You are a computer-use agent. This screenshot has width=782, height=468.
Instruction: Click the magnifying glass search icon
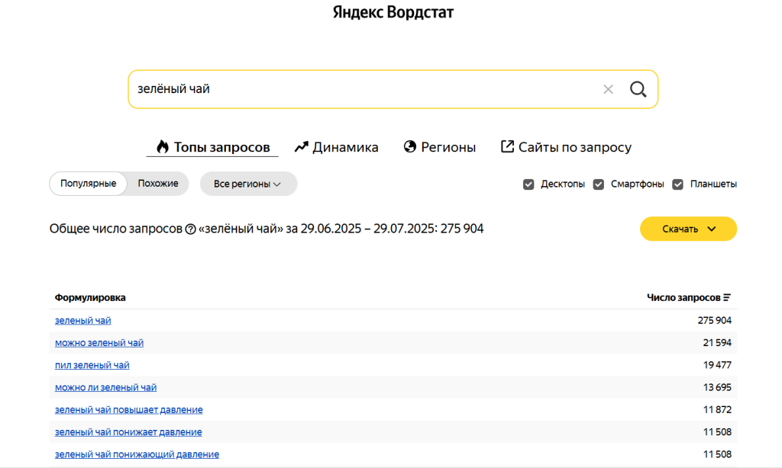tap(638, 89)
